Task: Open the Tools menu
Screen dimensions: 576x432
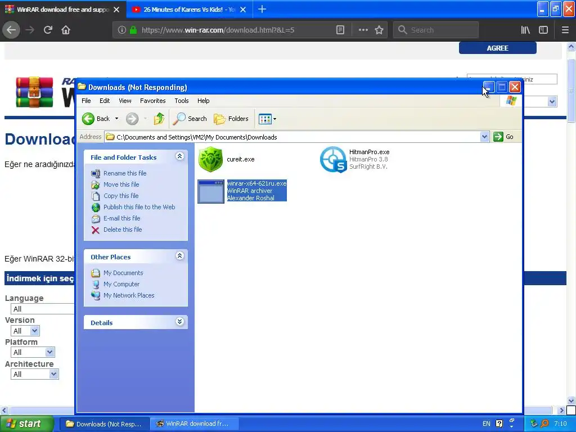Action: [x=182, y=101]
